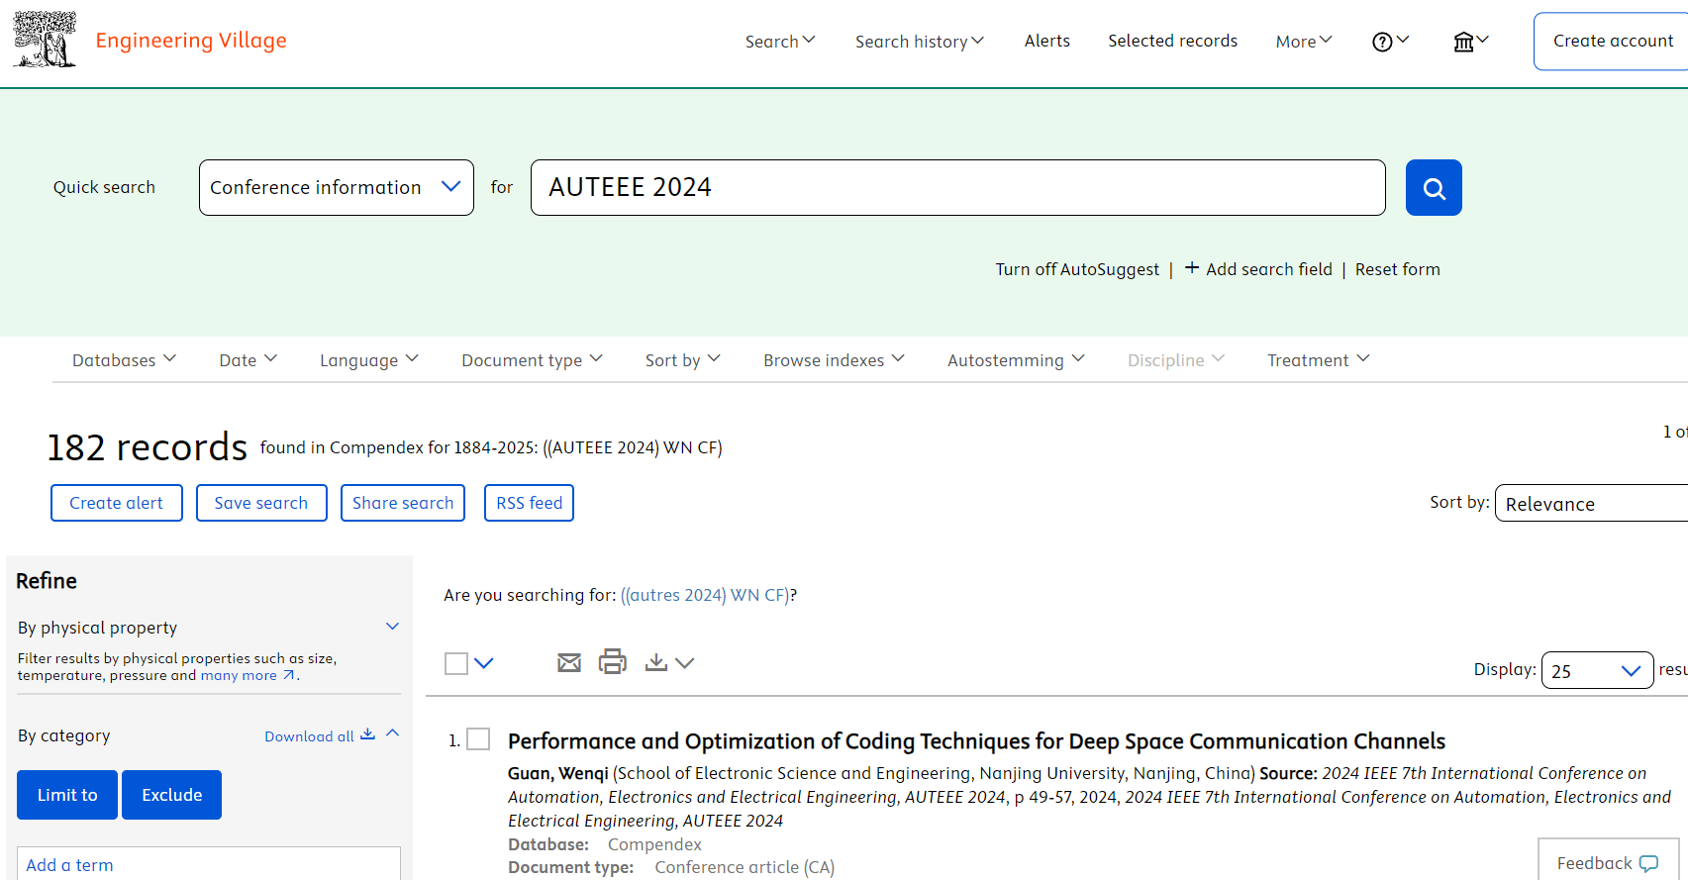Print selected records via printer icon

point(613,661)
